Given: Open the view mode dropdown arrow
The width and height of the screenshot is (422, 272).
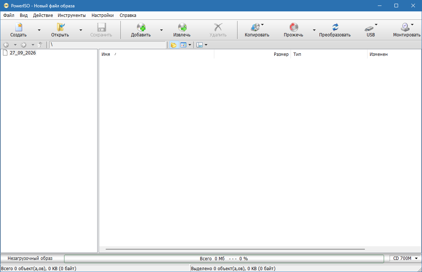Looking at the screenshot, I should click(x=190, y=45).
